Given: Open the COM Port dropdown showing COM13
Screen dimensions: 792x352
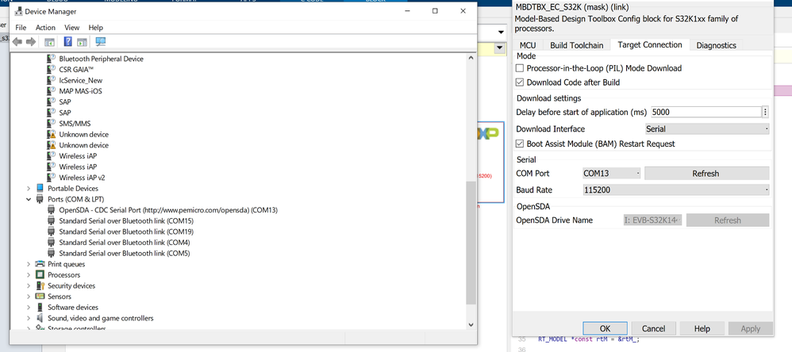Looking at the screenshot, I should (x=612, y=174).
